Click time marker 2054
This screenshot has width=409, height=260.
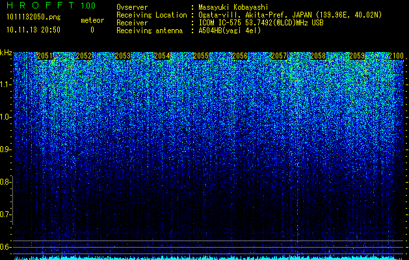[162, 56]
